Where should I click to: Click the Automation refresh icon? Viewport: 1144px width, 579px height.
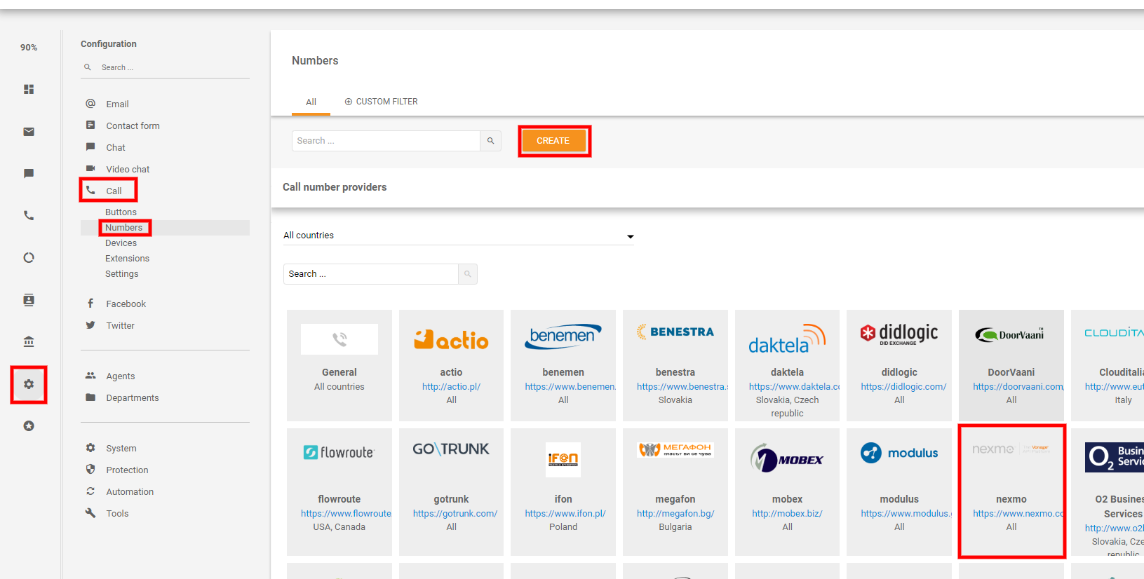click(x=90, y=491)
